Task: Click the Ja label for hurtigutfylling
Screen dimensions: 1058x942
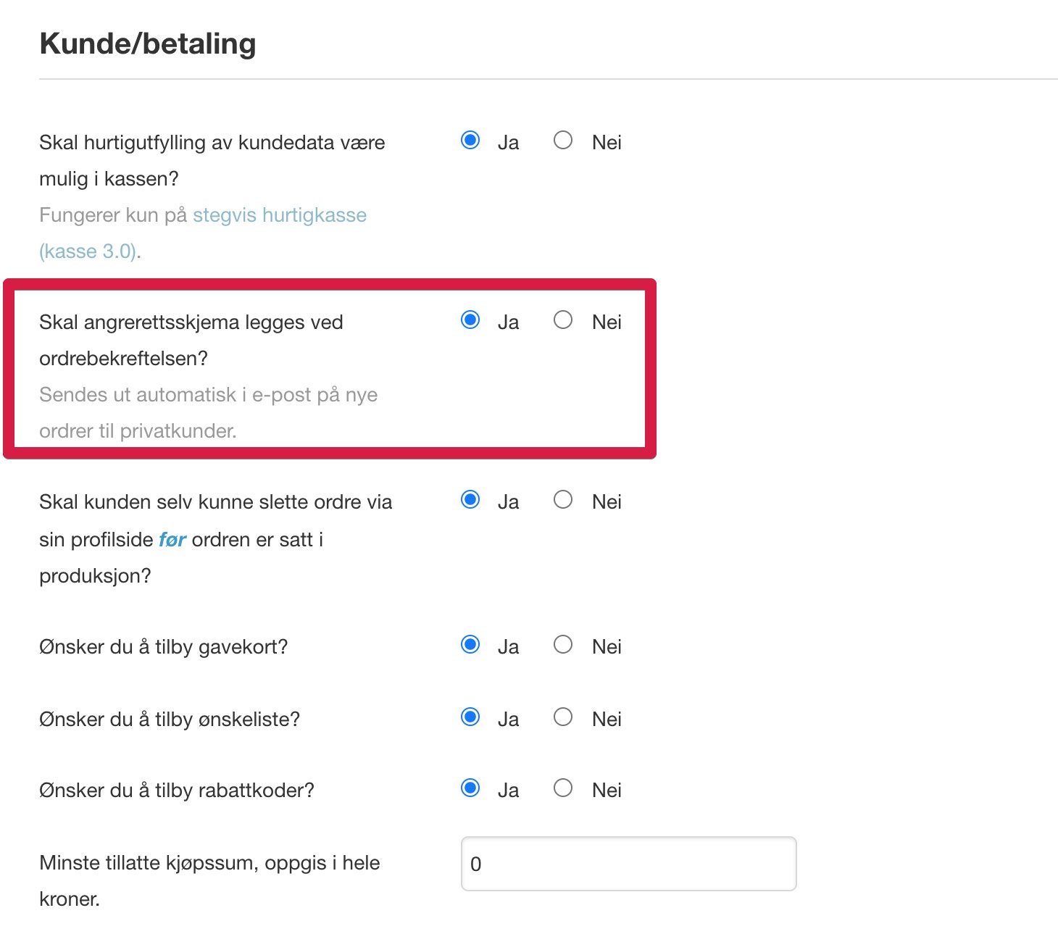Action: [x=508, y=143]
